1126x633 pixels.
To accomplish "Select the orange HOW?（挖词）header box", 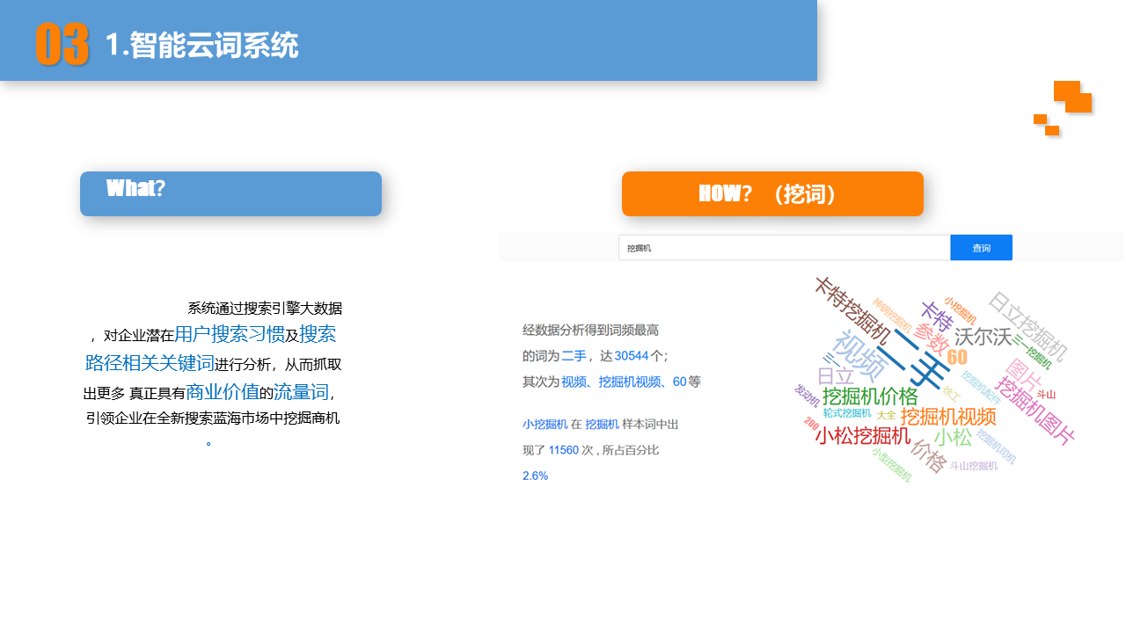I will [772, 193].
